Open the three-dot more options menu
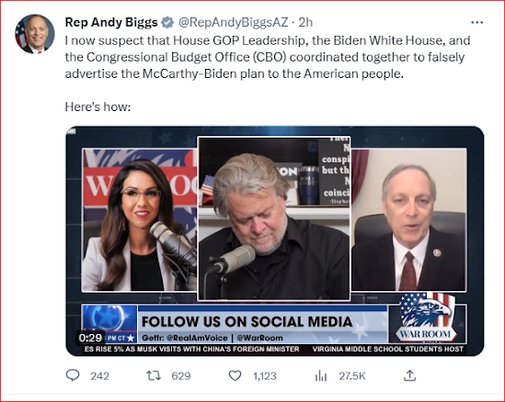The width and height of the screenshot is (505, 402). 477,22
